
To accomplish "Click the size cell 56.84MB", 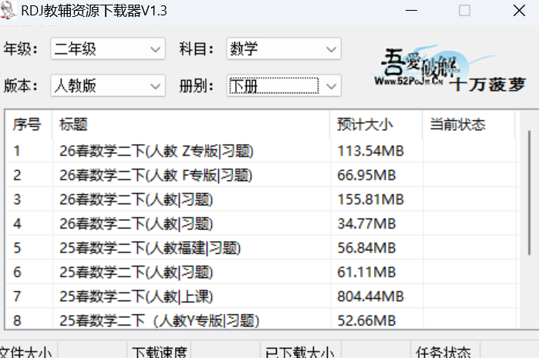I will pos(366,248).
